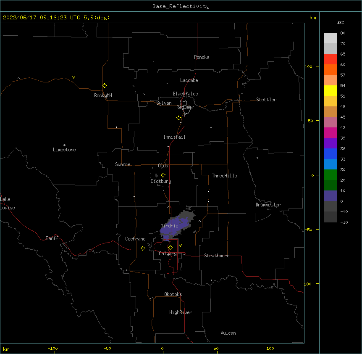This screenshot has height=354, width=362.
Task: Click the yellow station marker south of RedDeer
Action: click(x=178, y=118)
